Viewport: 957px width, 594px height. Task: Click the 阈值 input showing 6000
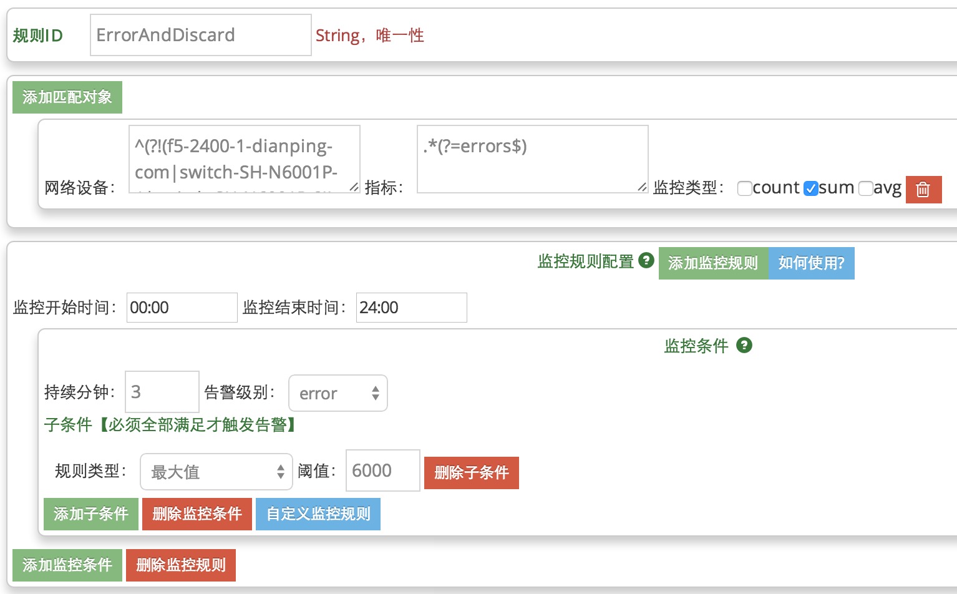tap(382, 470)
